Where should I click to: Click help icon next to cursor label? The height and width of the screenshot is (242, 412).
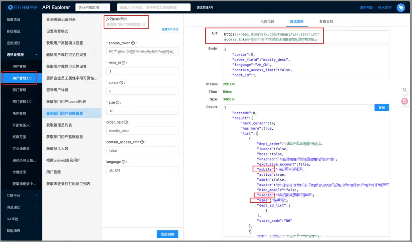click(x=121, y=82)
